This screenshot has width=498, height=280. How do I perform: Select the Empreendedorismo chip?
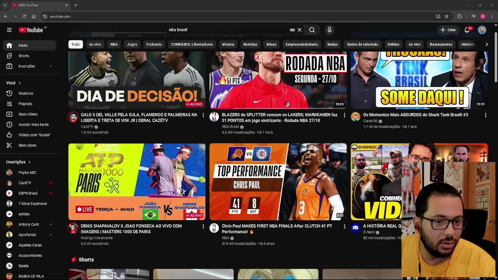[302, 44]
